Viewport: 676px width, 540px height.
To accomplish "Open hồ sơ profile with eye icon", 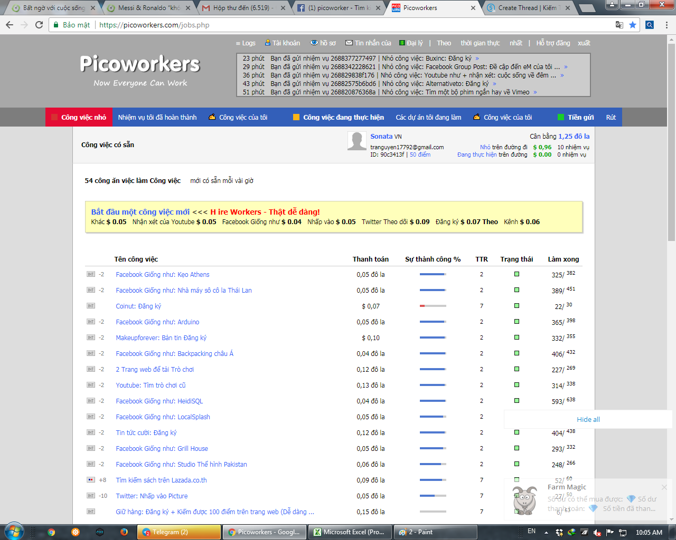I will coord(323,43).
